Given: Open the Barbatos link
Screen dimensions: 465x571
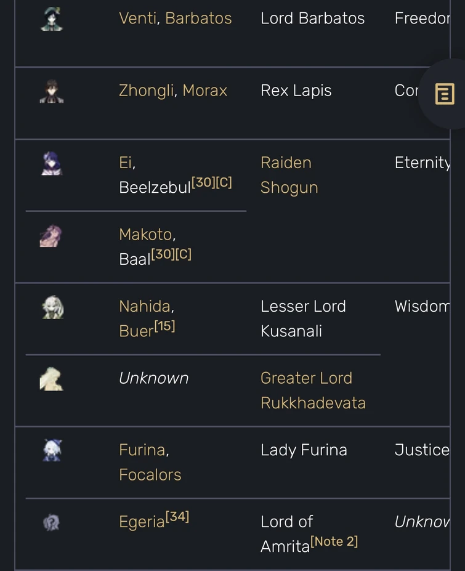Looking at the screenshot, I should coord(198,18).
